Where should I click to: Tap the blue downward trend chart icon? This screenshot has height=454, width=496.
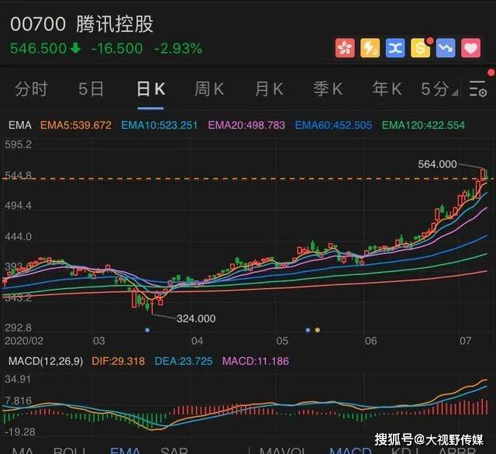click(x=446, y=48)
